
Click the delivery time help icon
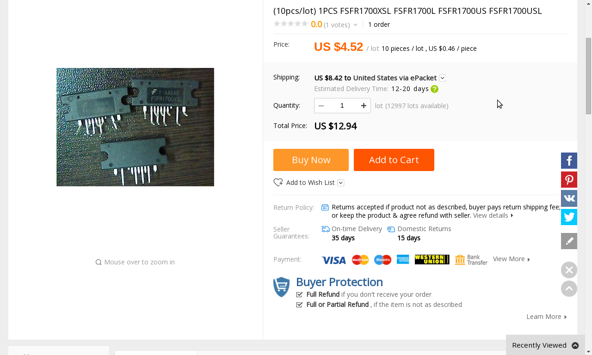[434, 89]
